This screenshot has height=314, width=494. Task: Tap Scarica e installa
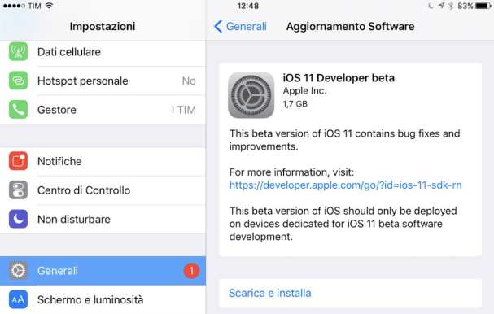pos(350,293)
